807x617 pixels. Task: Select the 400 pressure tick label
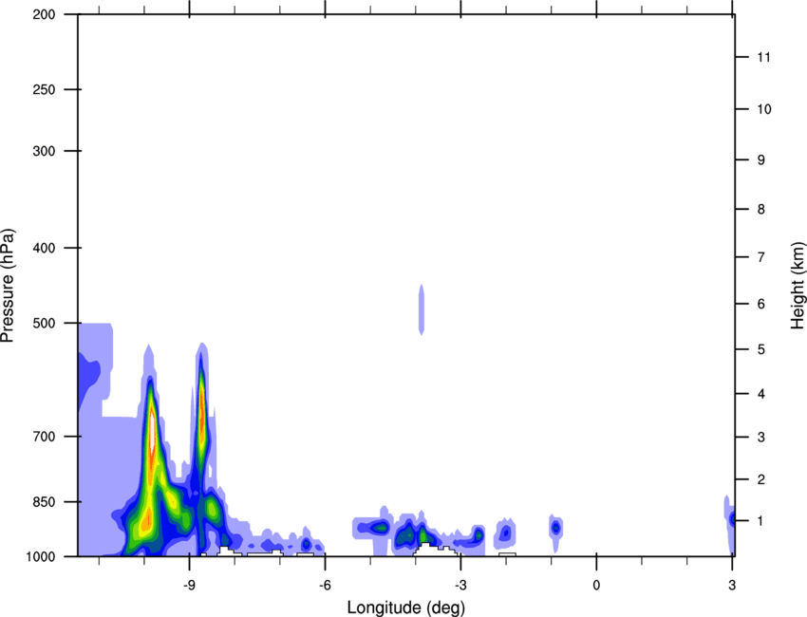[x=44, y=248]
